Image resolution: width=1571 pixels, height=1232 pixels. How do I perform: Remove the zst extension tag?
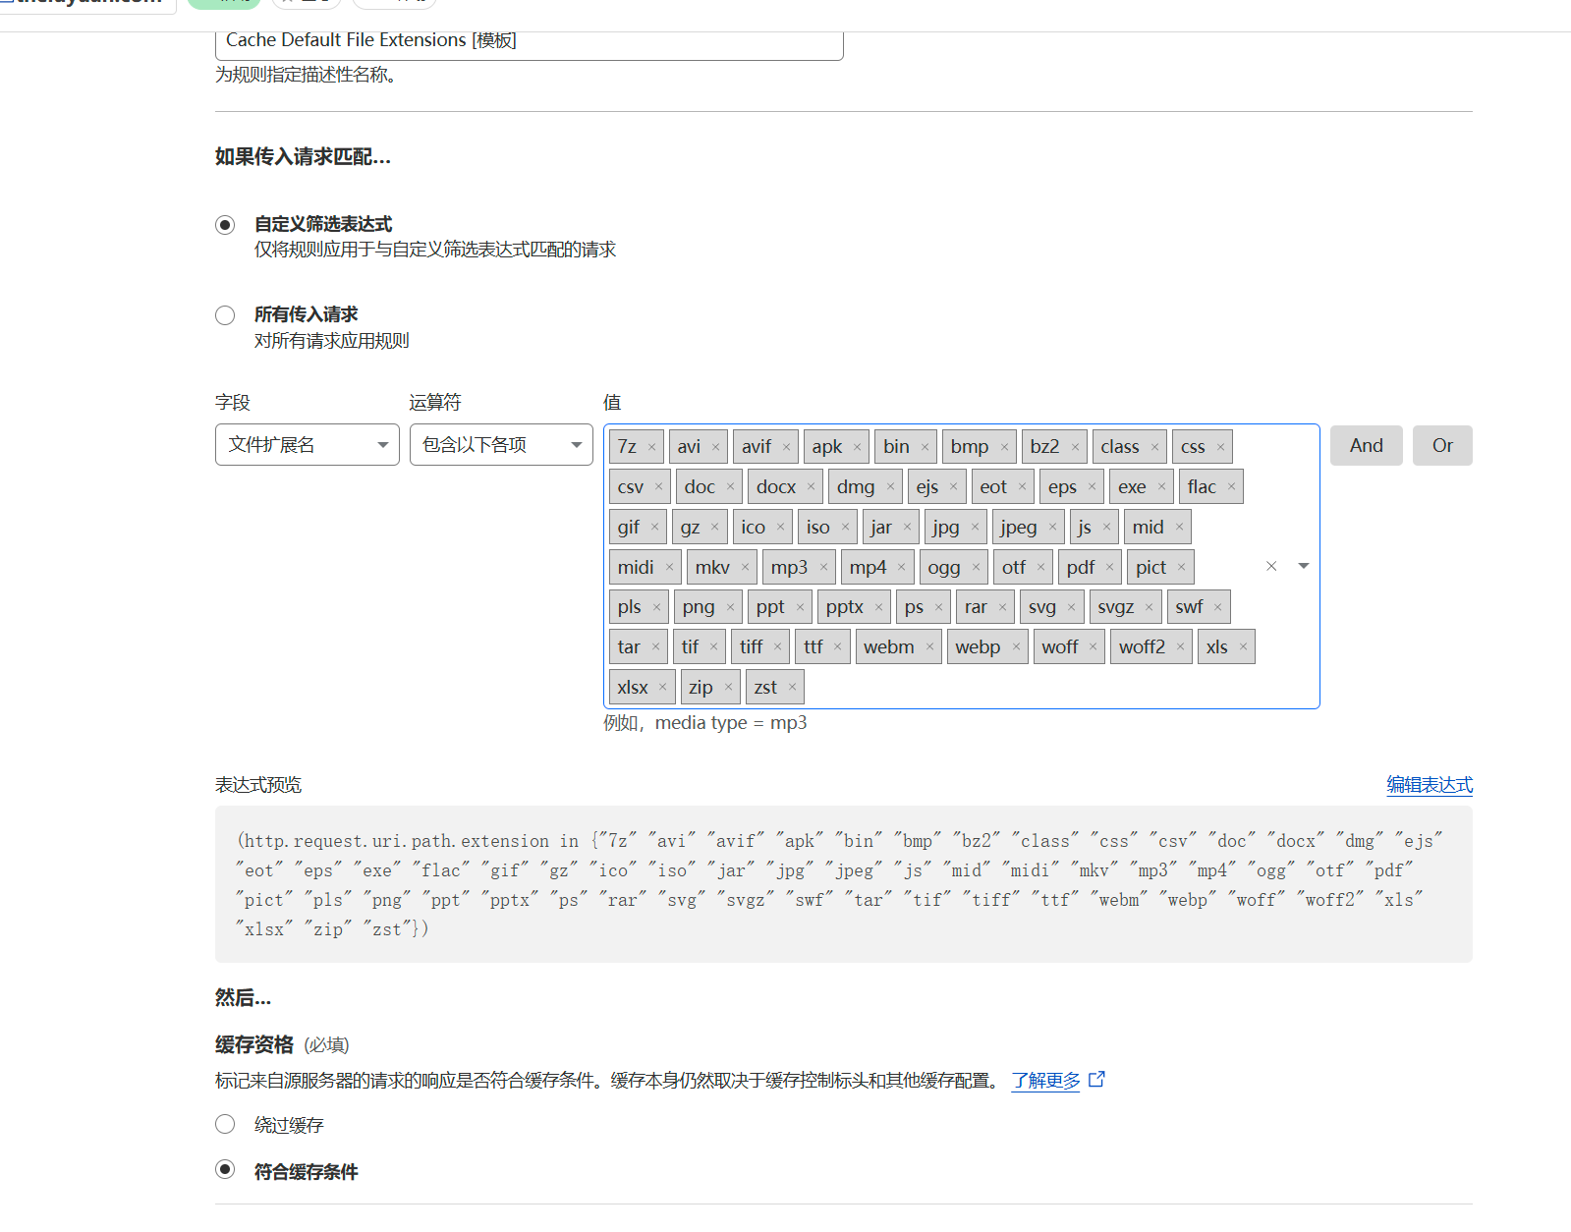pos(792,687)
